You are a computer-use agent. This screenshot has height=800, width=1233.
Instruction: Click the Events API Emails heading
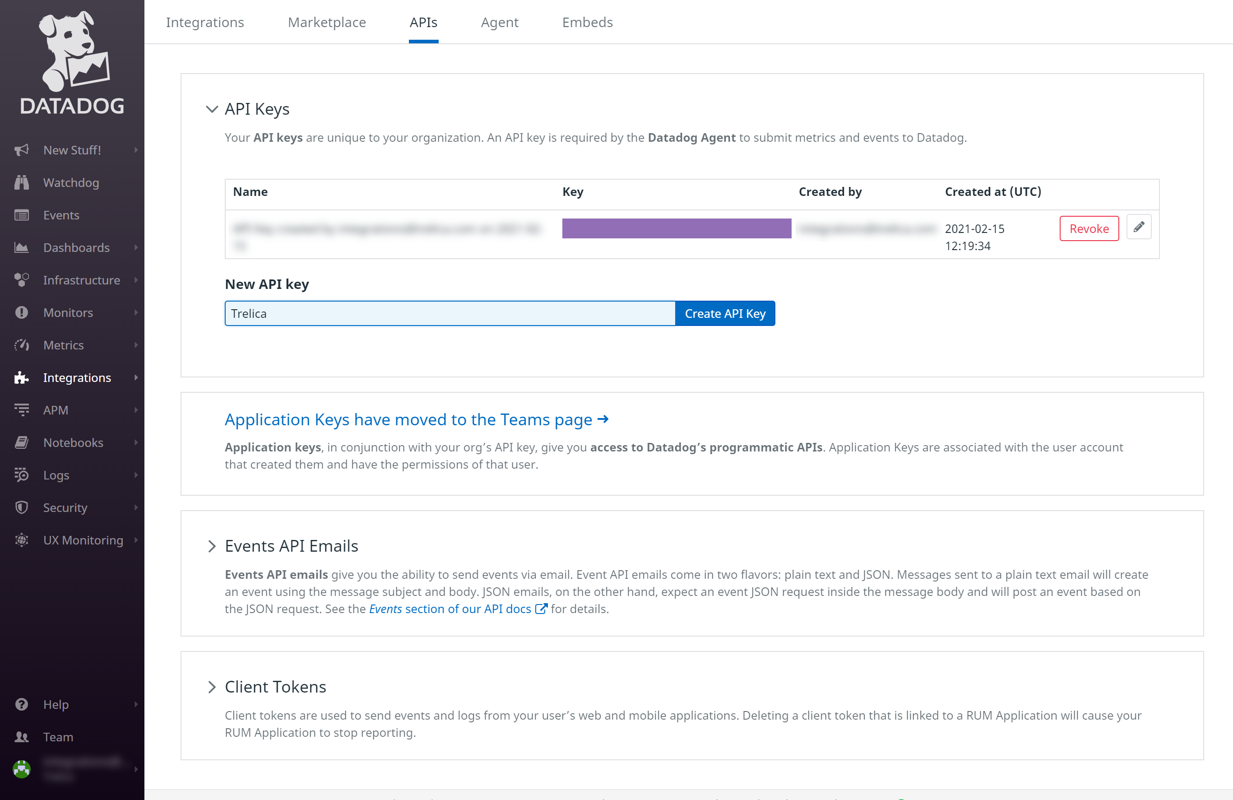291,546
